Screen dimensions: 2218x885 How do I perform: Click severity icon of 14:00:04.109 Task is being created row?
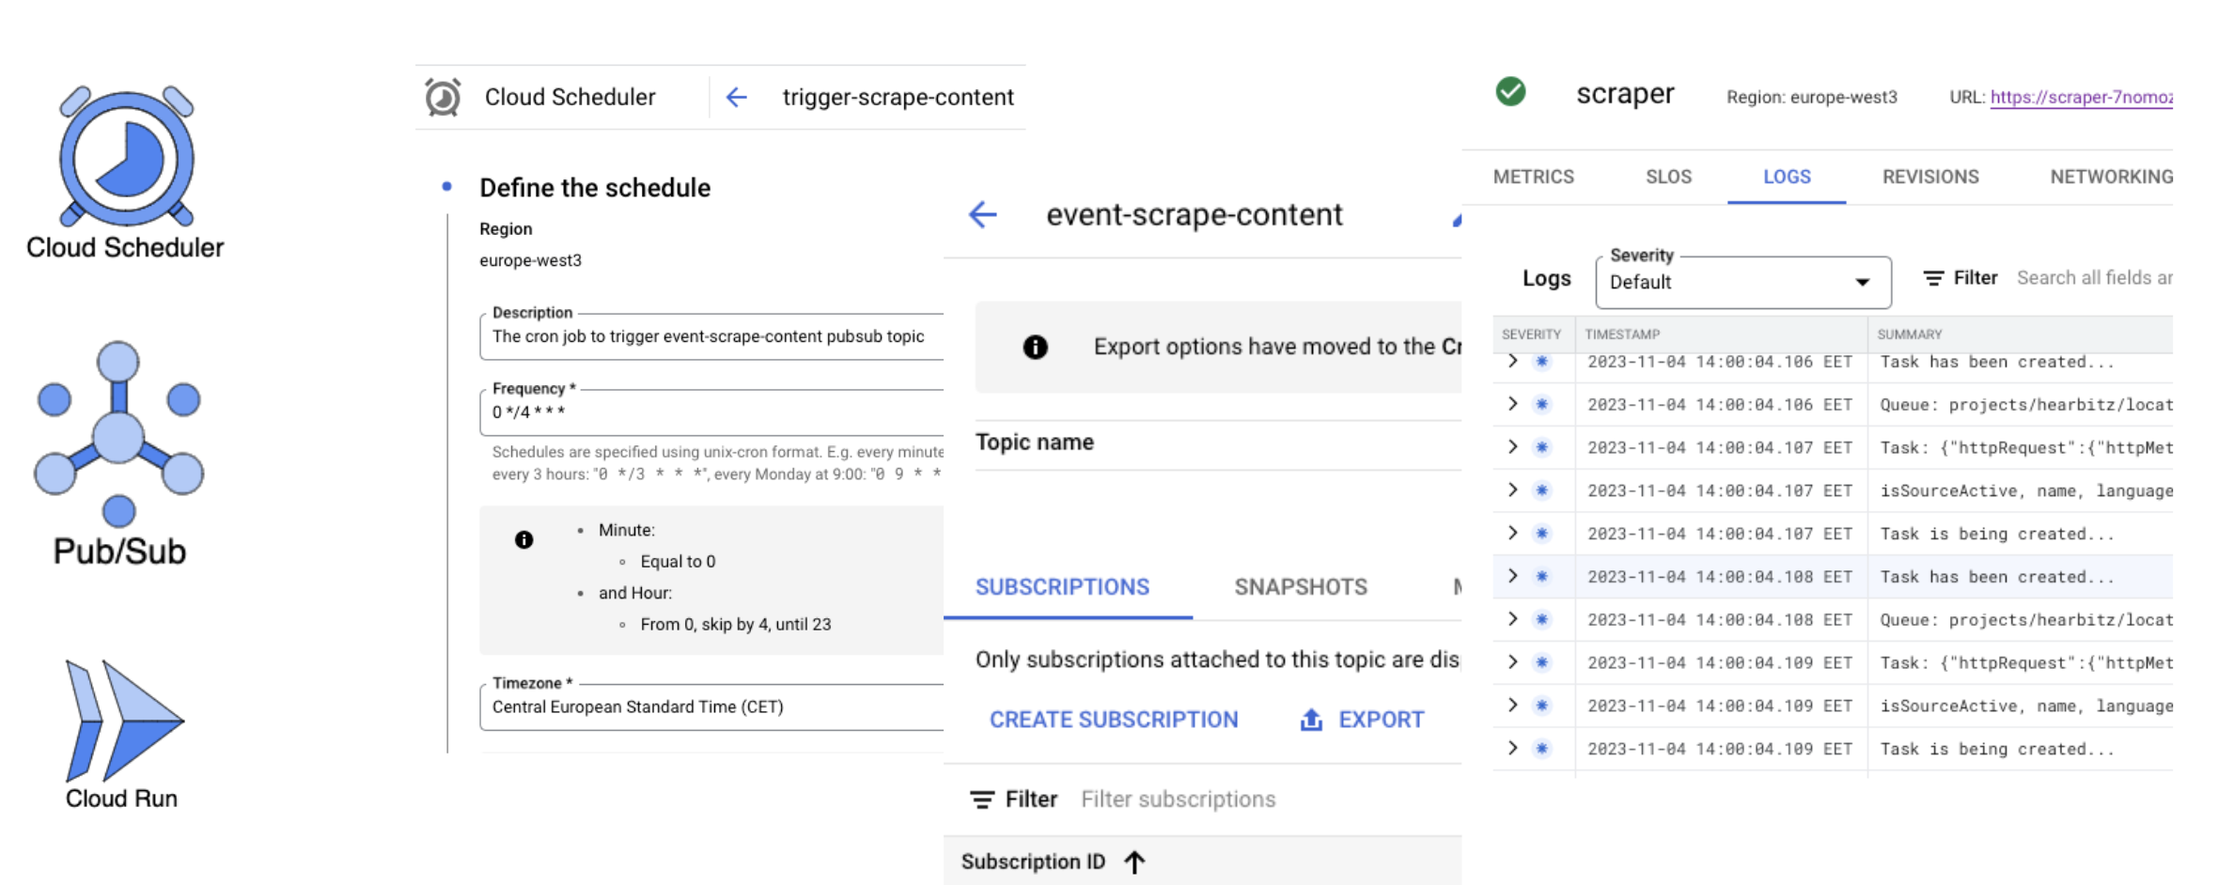(x=1542, y=748)
